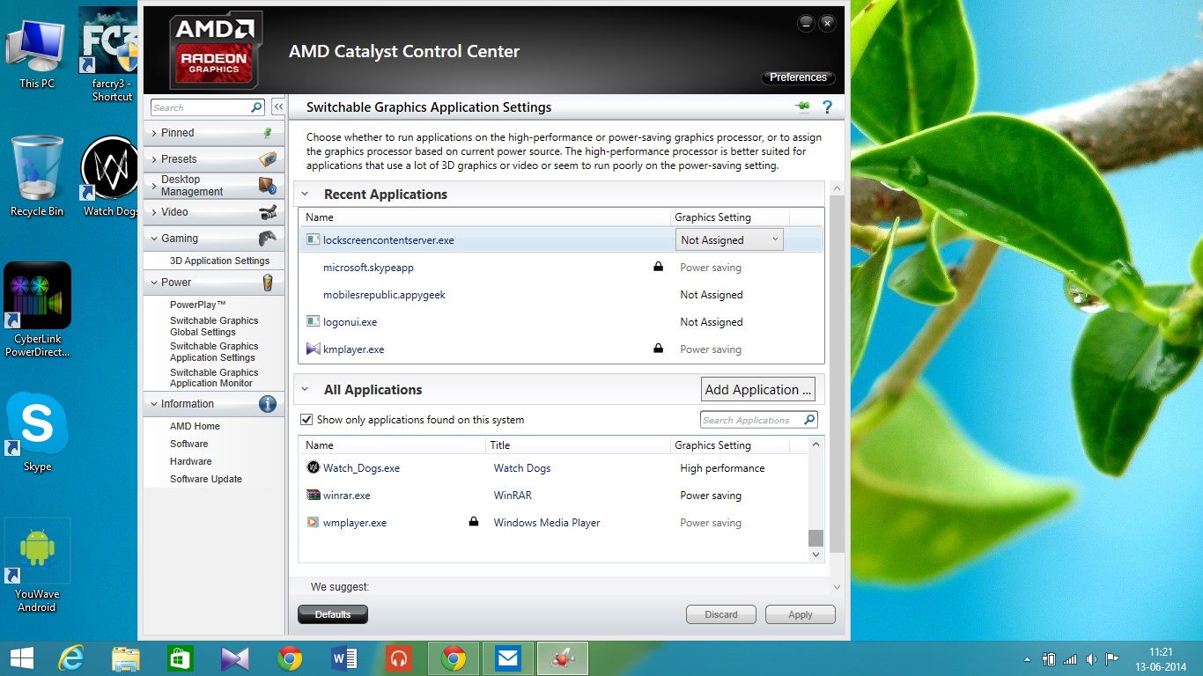The image size is (1203, 676).
Task: Click the Apply button
Action: 801,614
